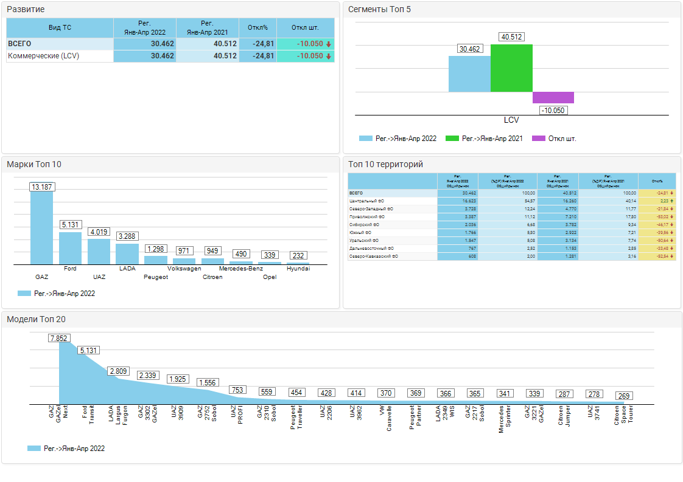
Task: Toggle green Рег.->Янв-Апр 2021 legend series
Action: 485,139
